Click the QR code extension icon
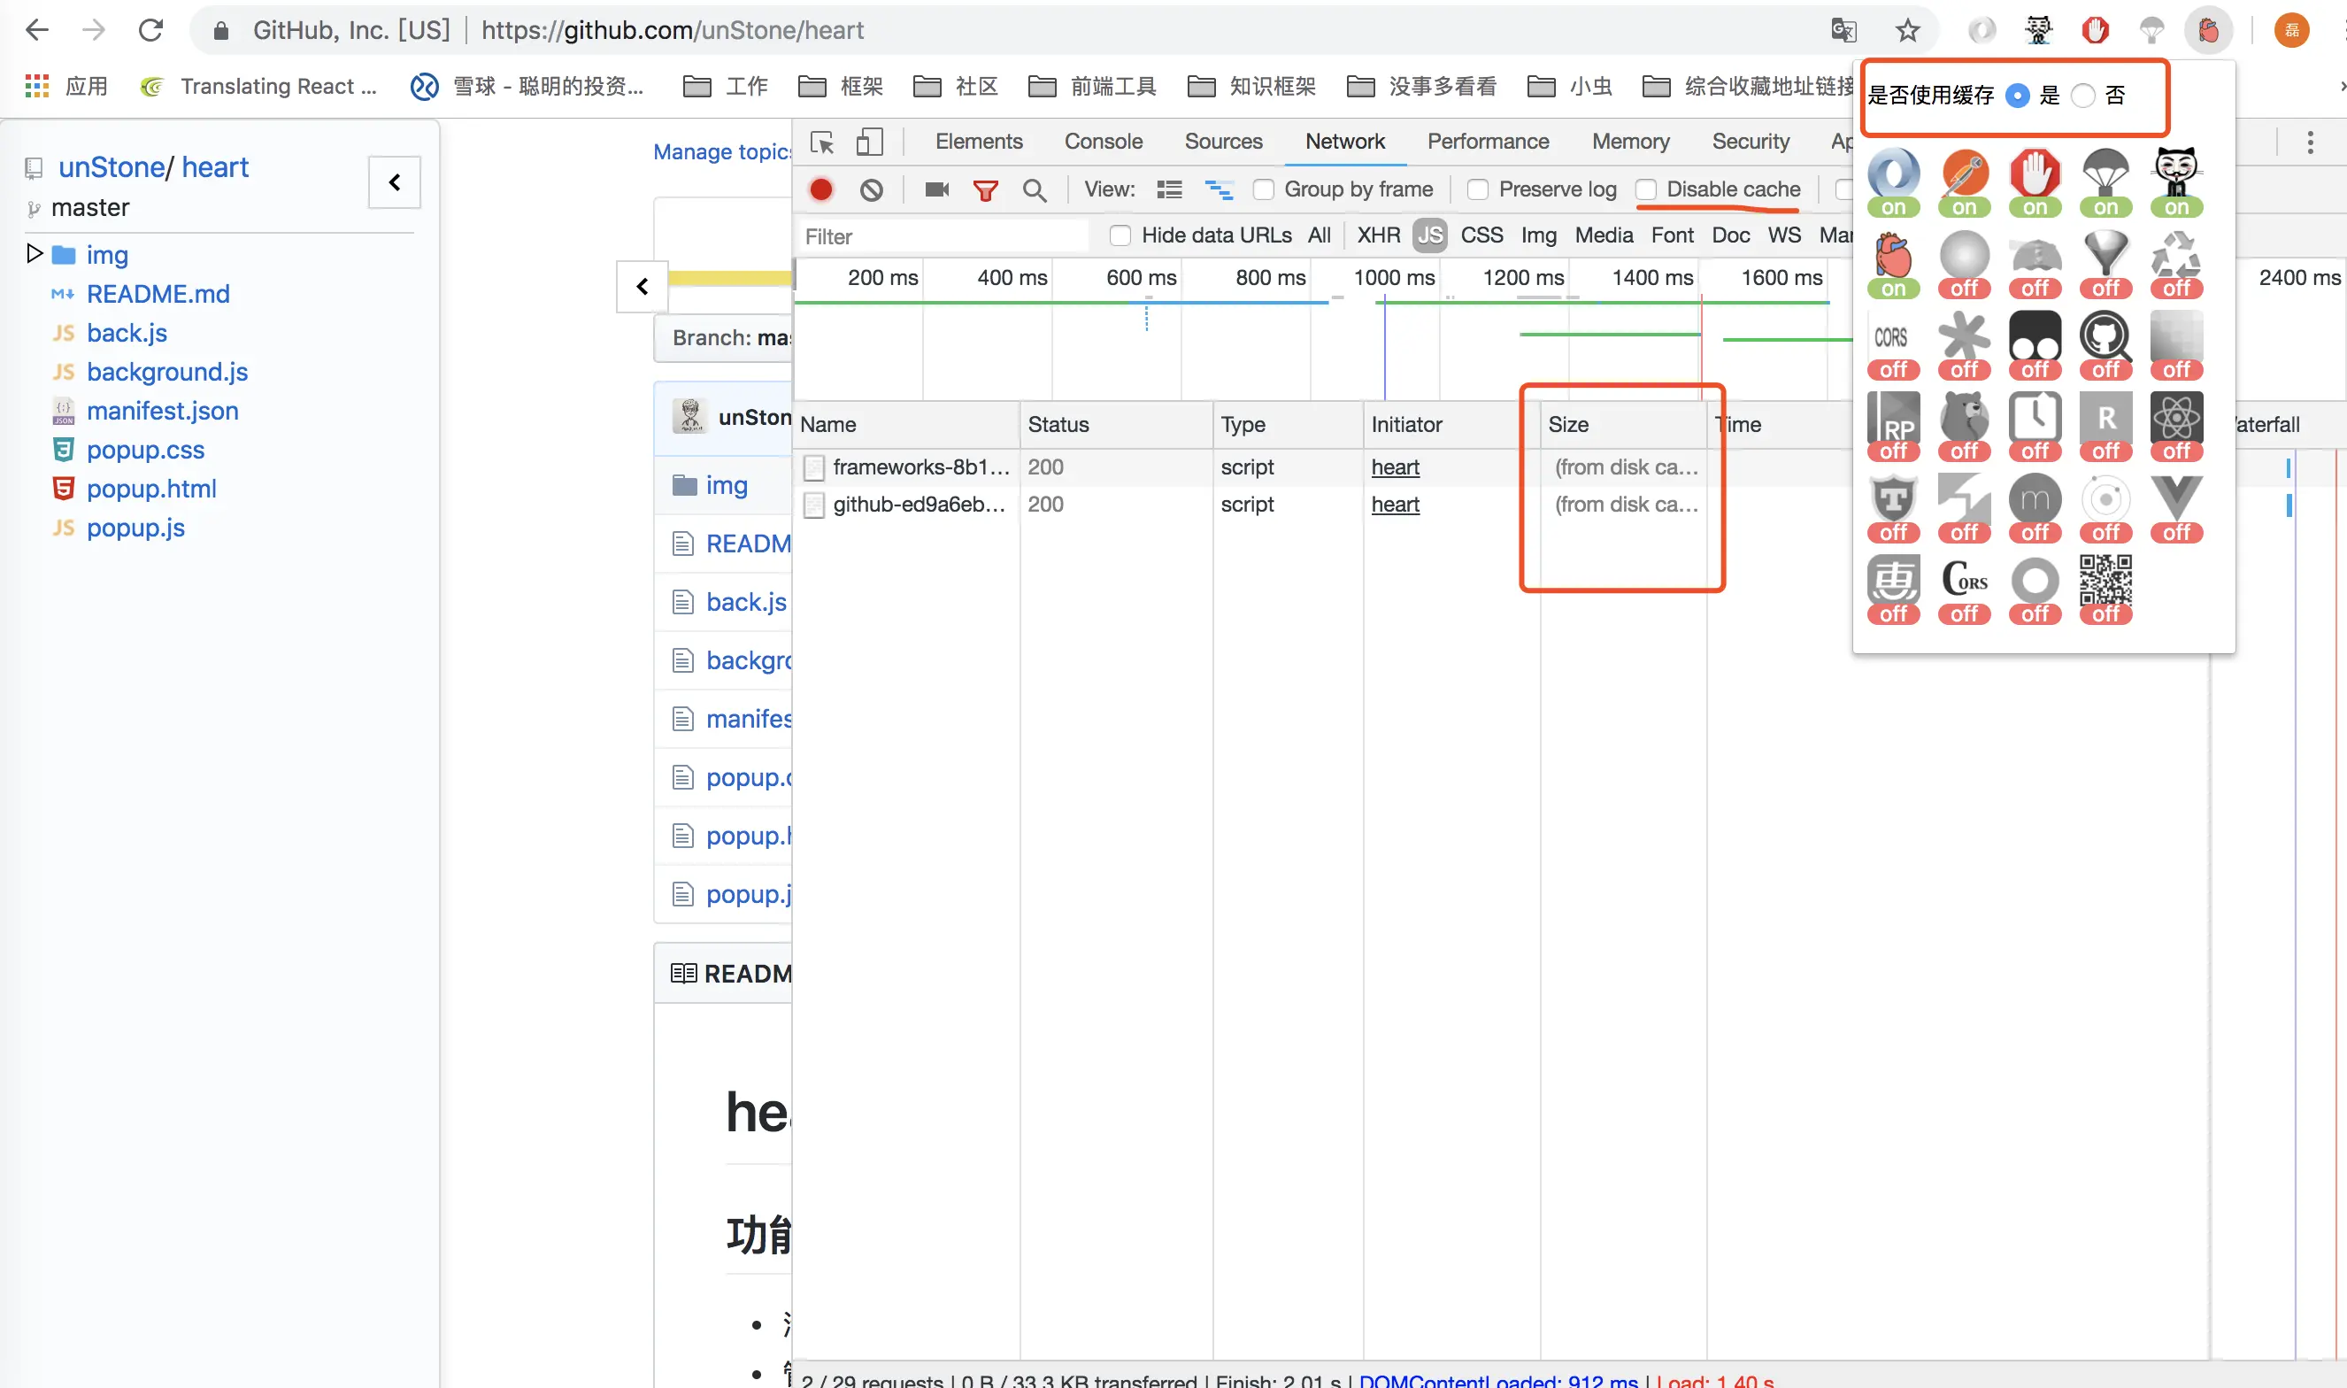The image size is (2347, 1388). 2105,581
